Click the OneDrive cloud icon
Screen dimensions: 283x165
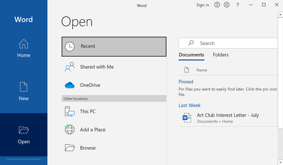70,85
